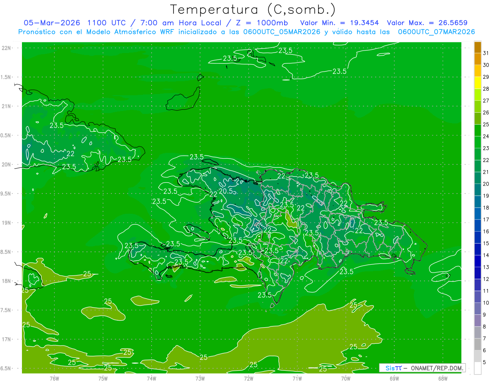Click the colorbar value label '28'

(486, 89)
